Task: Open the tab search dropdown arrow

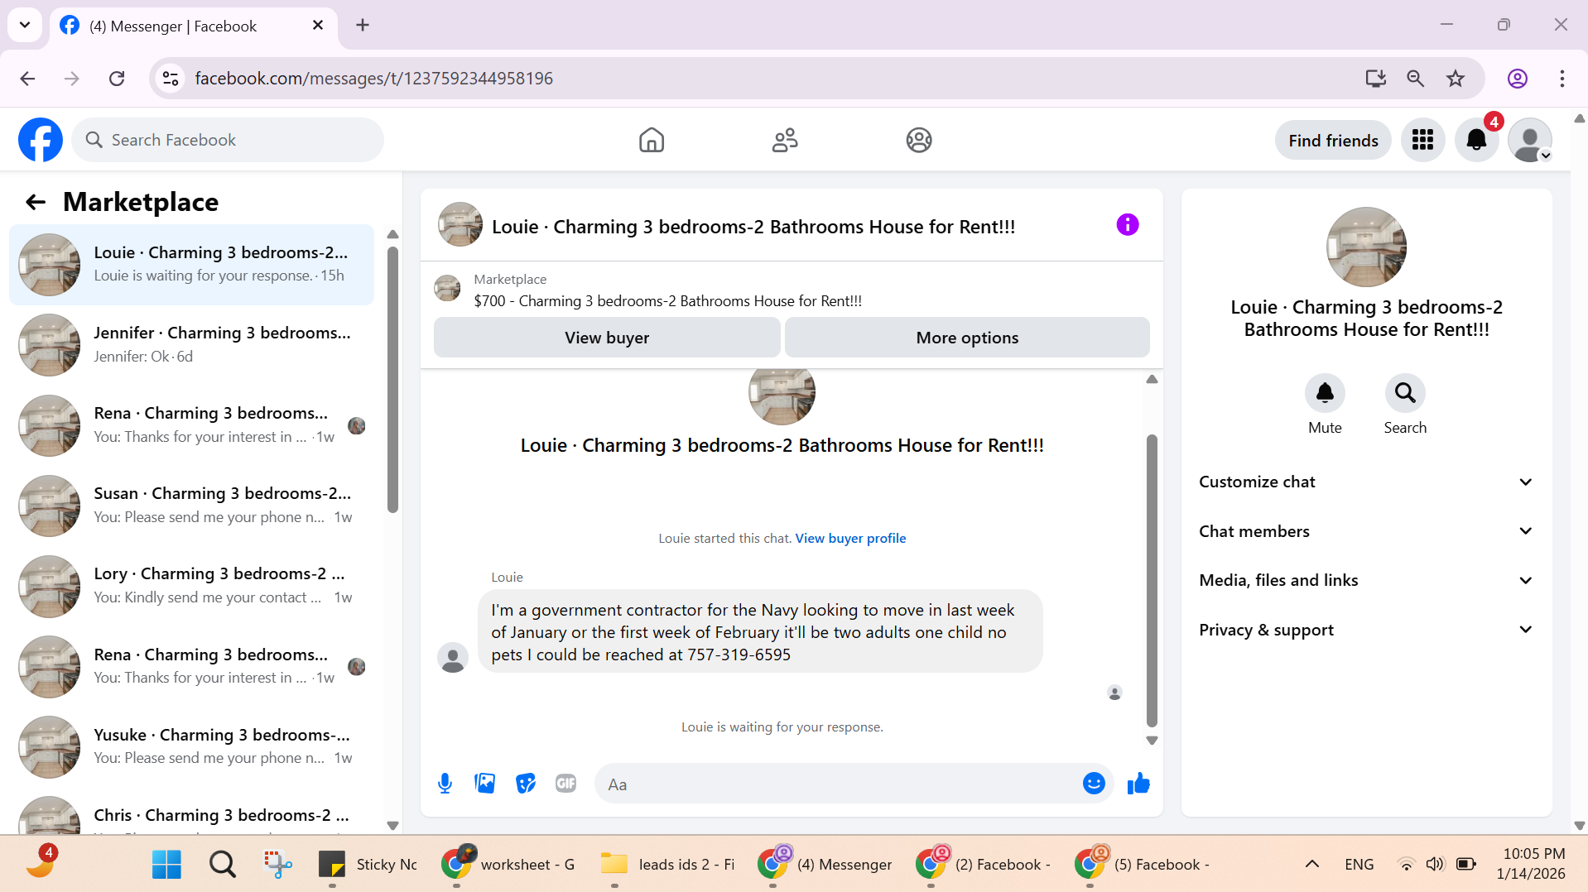Action: point(25,25)
